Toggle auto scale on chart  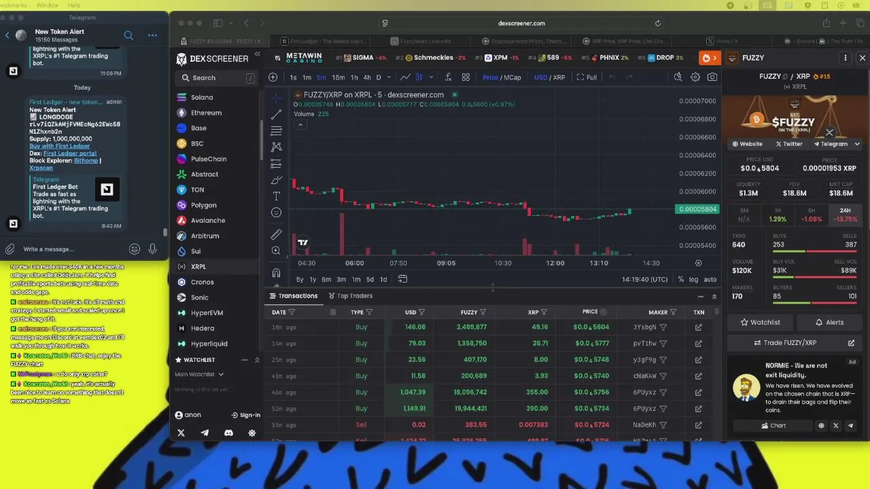point(710,279)
